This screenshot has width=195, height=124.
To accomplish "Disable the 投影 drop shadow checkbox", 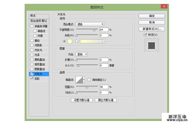I will (32, 79).
